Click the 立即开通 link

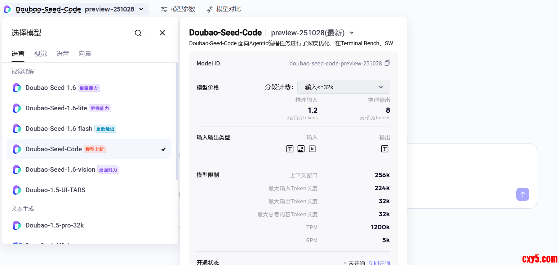(x=379, y=263)
